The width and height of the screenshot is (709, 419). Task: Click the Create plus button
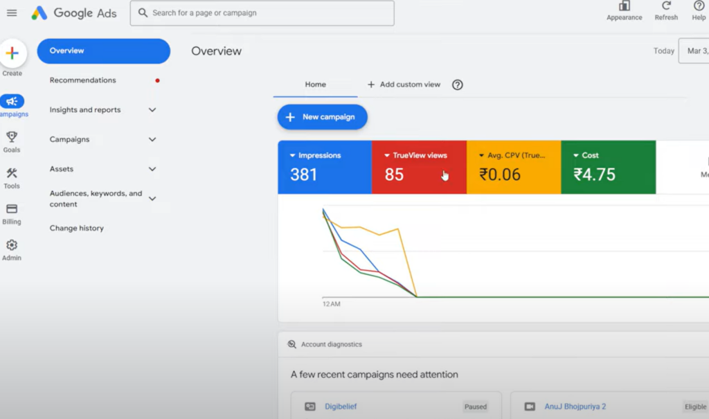[12, 53]
